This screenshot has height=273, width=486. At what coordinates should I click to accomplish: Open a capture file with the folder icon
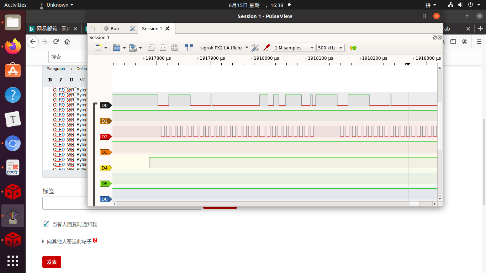(117, 48)
